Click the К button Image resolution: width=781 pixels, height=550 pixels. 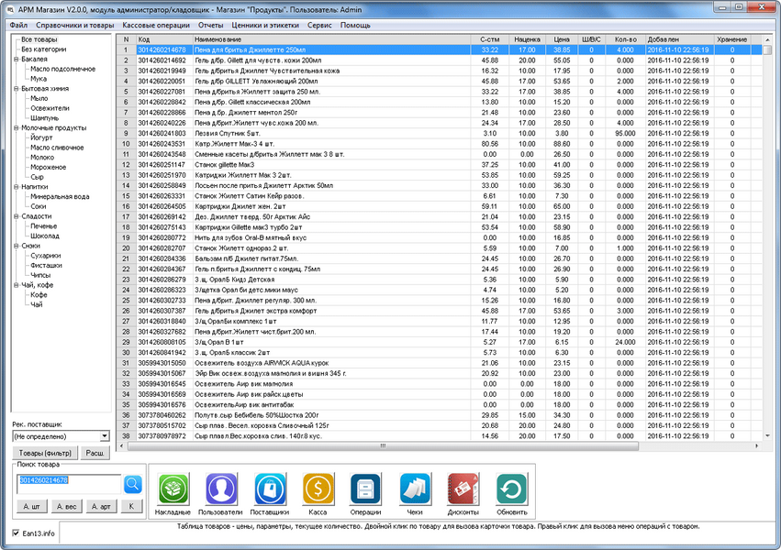coord(131,506)
